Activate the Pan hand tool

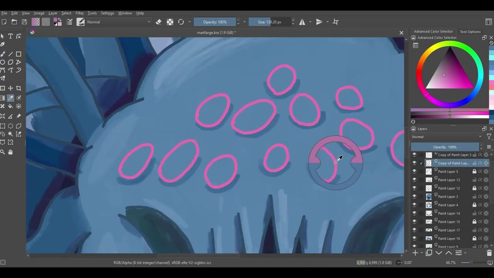(10, 152)
